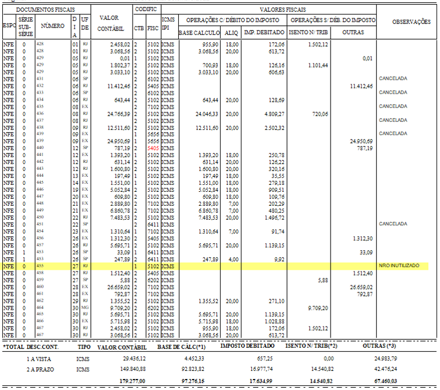The image size is (440, 390).
Task: Click the 'DOCUMENTOS FISCAIS' header
Action: click(x=46, y=9)
